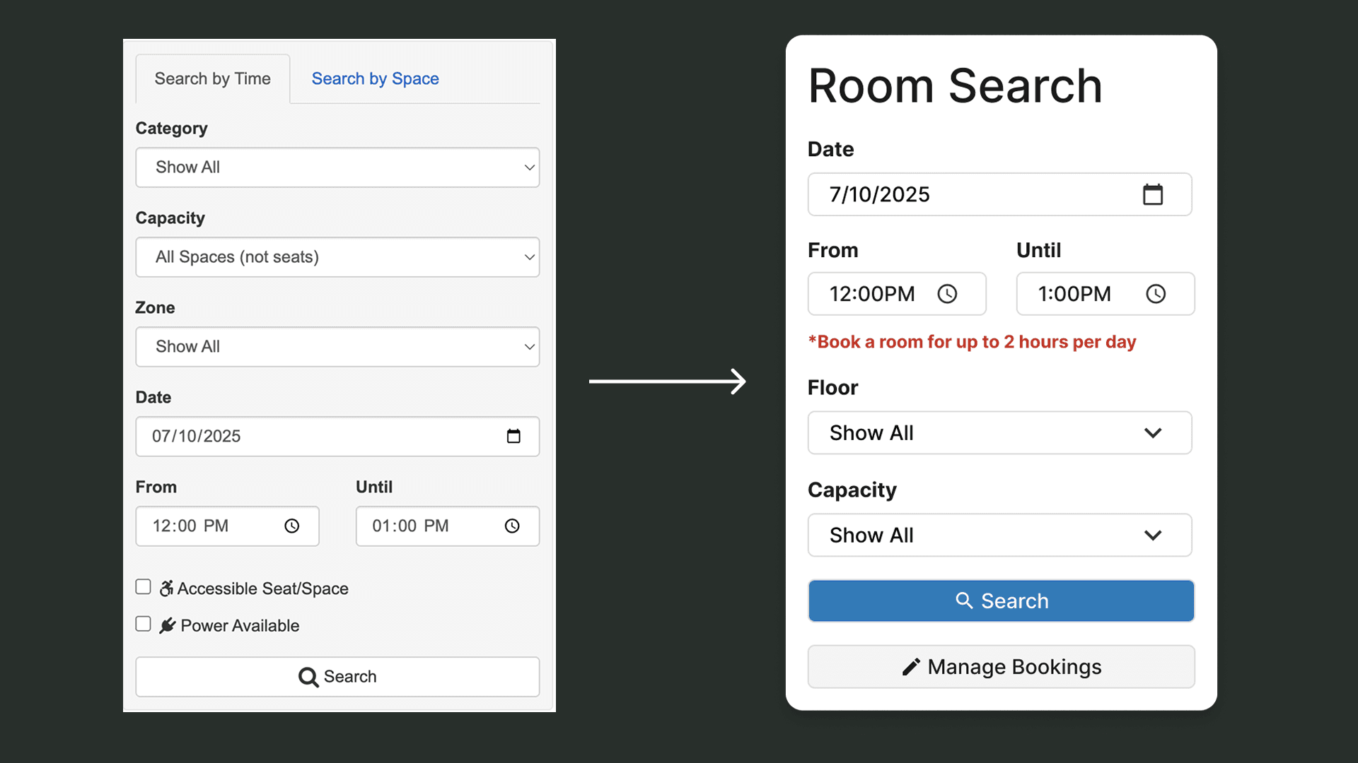Click calendar icon in Room Search date field
The height and width of the screenshot is (763, 1358).
1153,194
